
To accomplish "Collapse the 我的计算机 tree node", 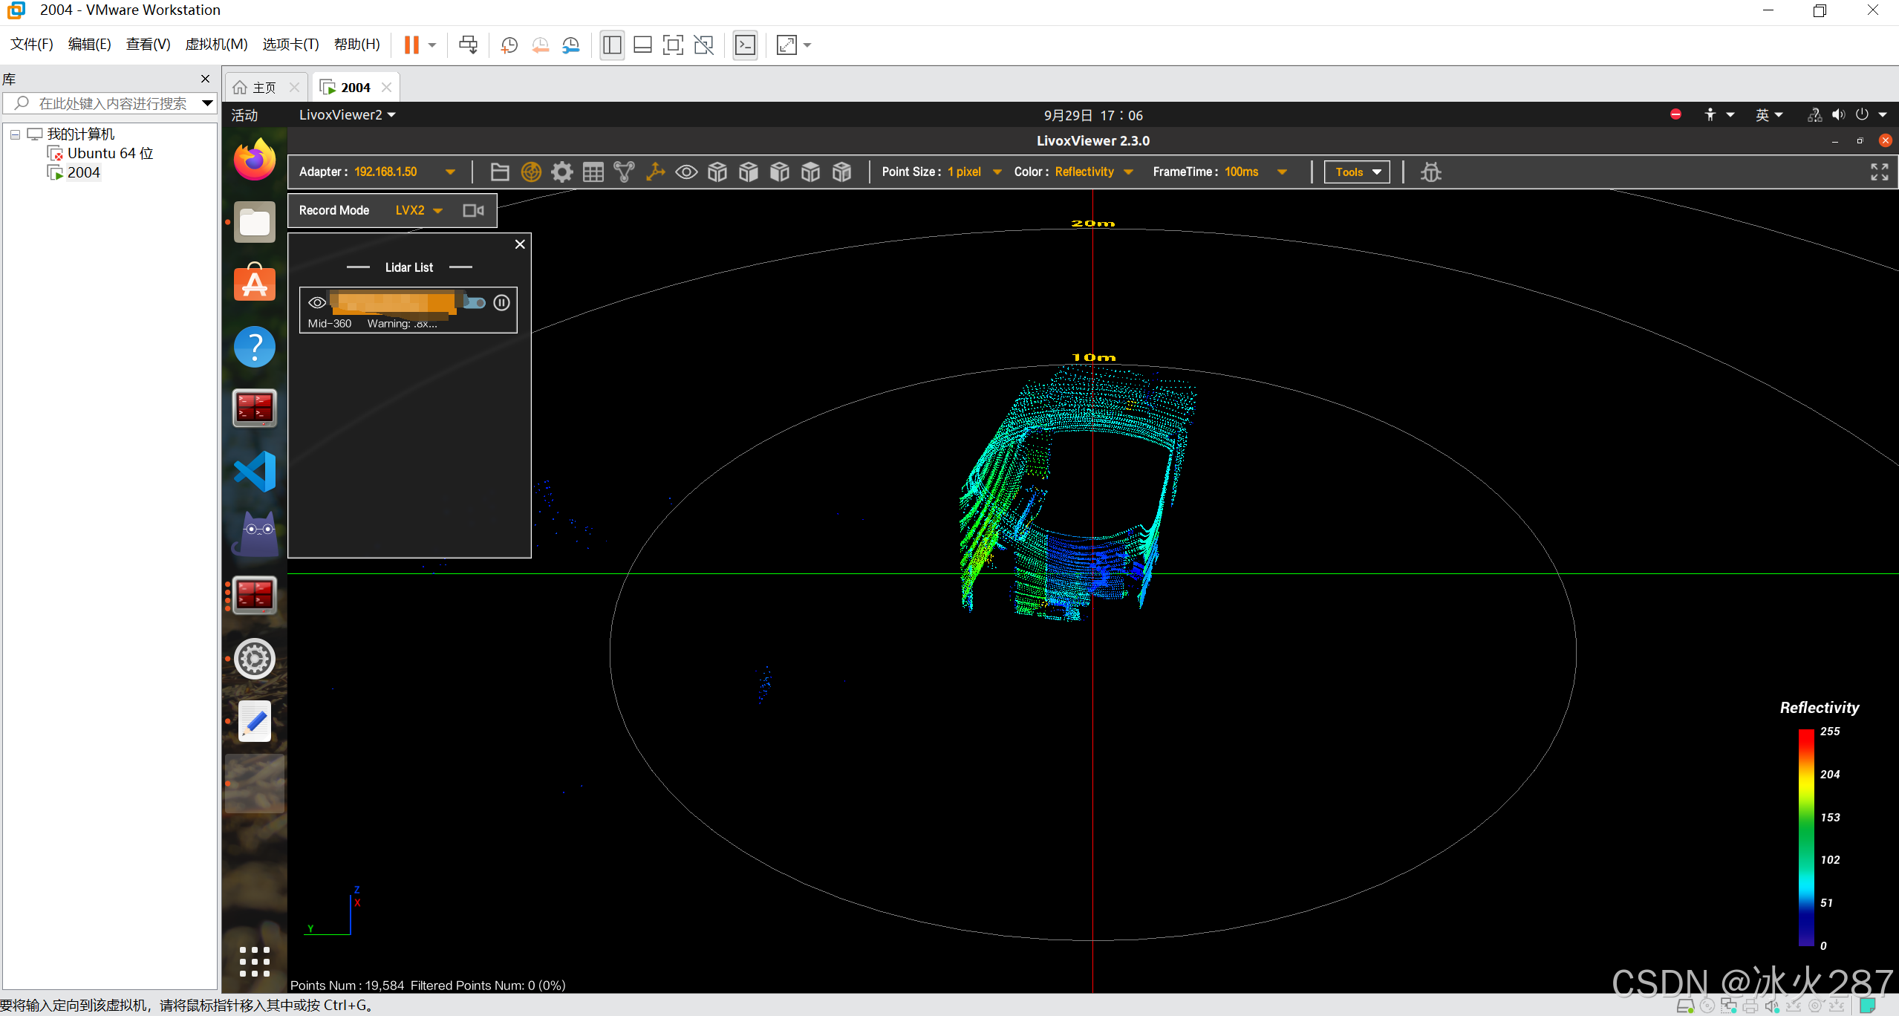I will click(15, 134).
